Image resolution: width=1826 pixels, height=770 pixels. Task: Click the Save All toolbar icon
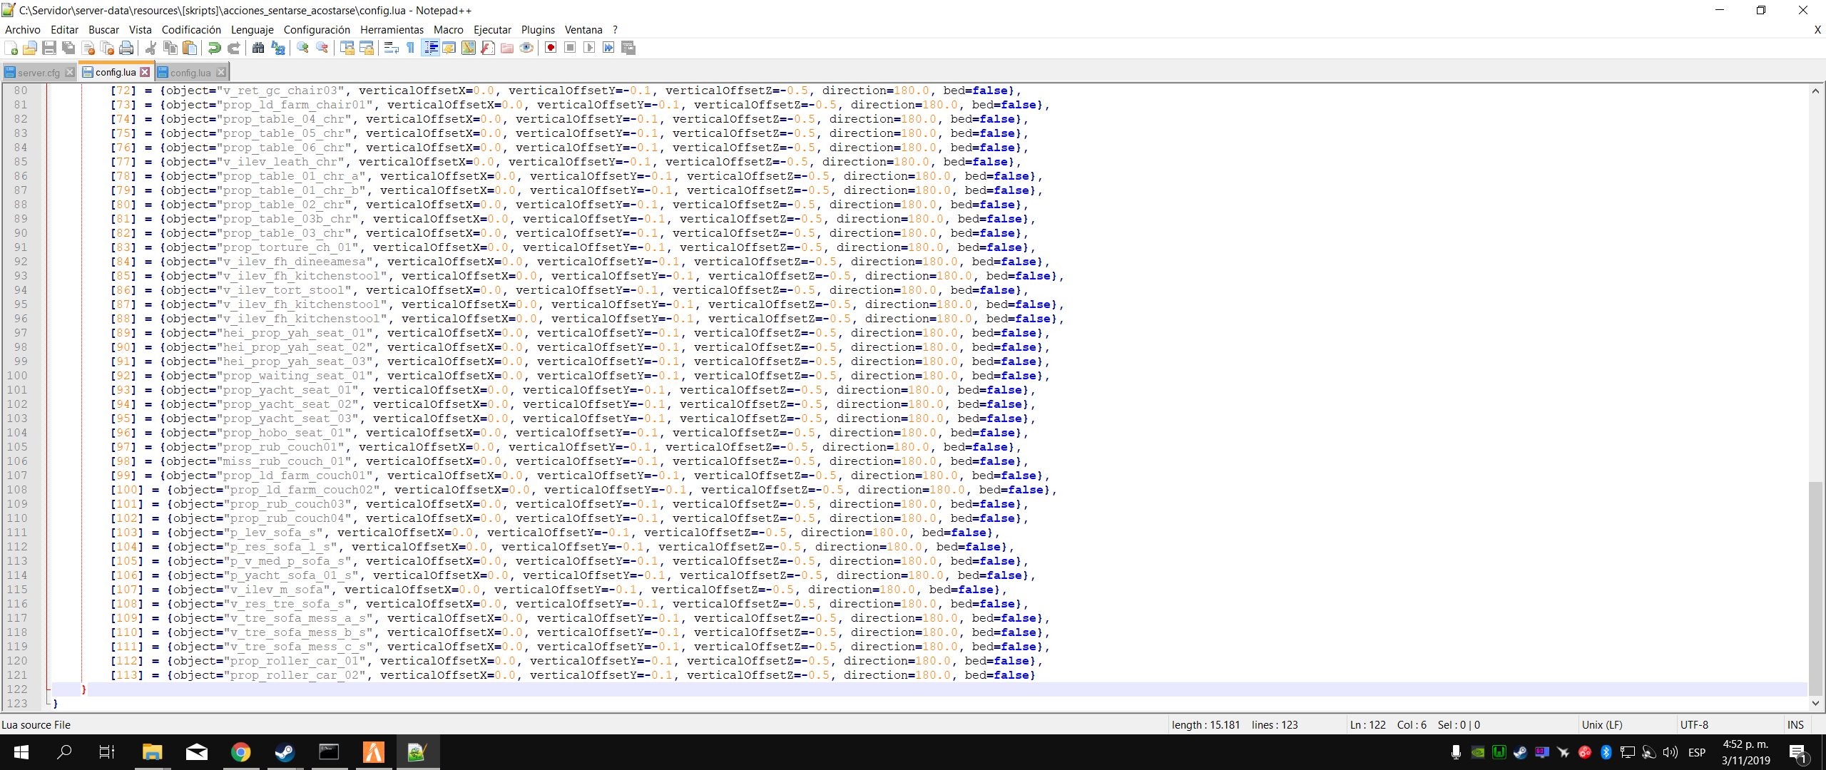coord(68,48)
